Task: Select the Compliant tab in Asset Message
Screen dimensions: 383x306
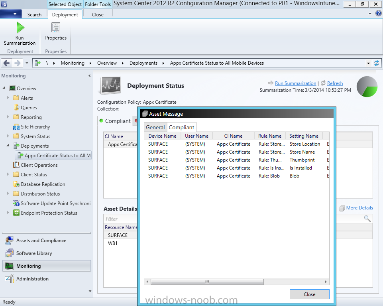Action: (x=181, y=127)
